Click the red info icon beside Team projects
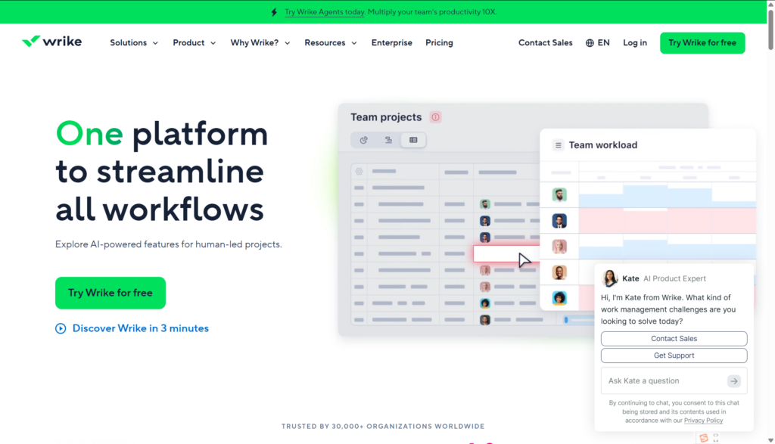The height and width of the screenshot is (444, 775). 435,117
